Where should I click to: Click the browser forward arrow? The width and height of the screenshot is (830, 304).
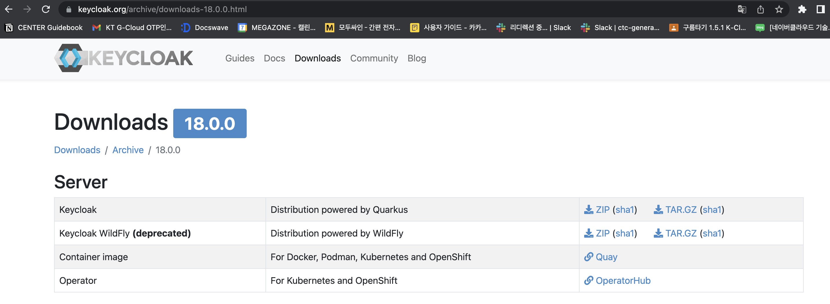tap(27, 9)
